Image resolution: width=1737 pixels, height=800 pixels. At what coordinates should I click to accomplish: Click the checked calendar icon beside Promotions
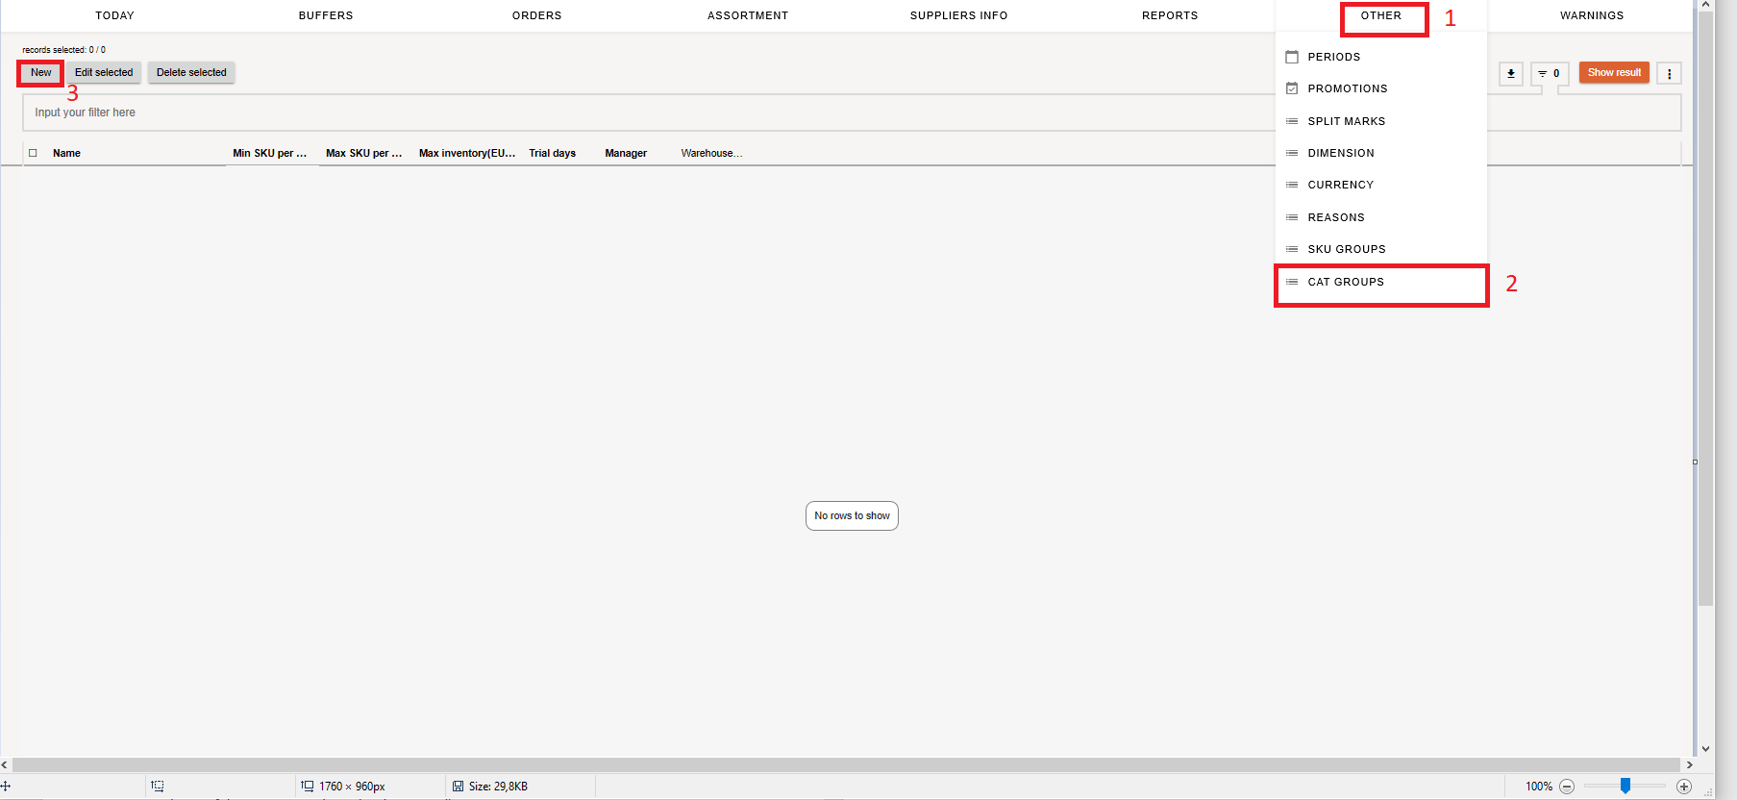point(1292,88)
